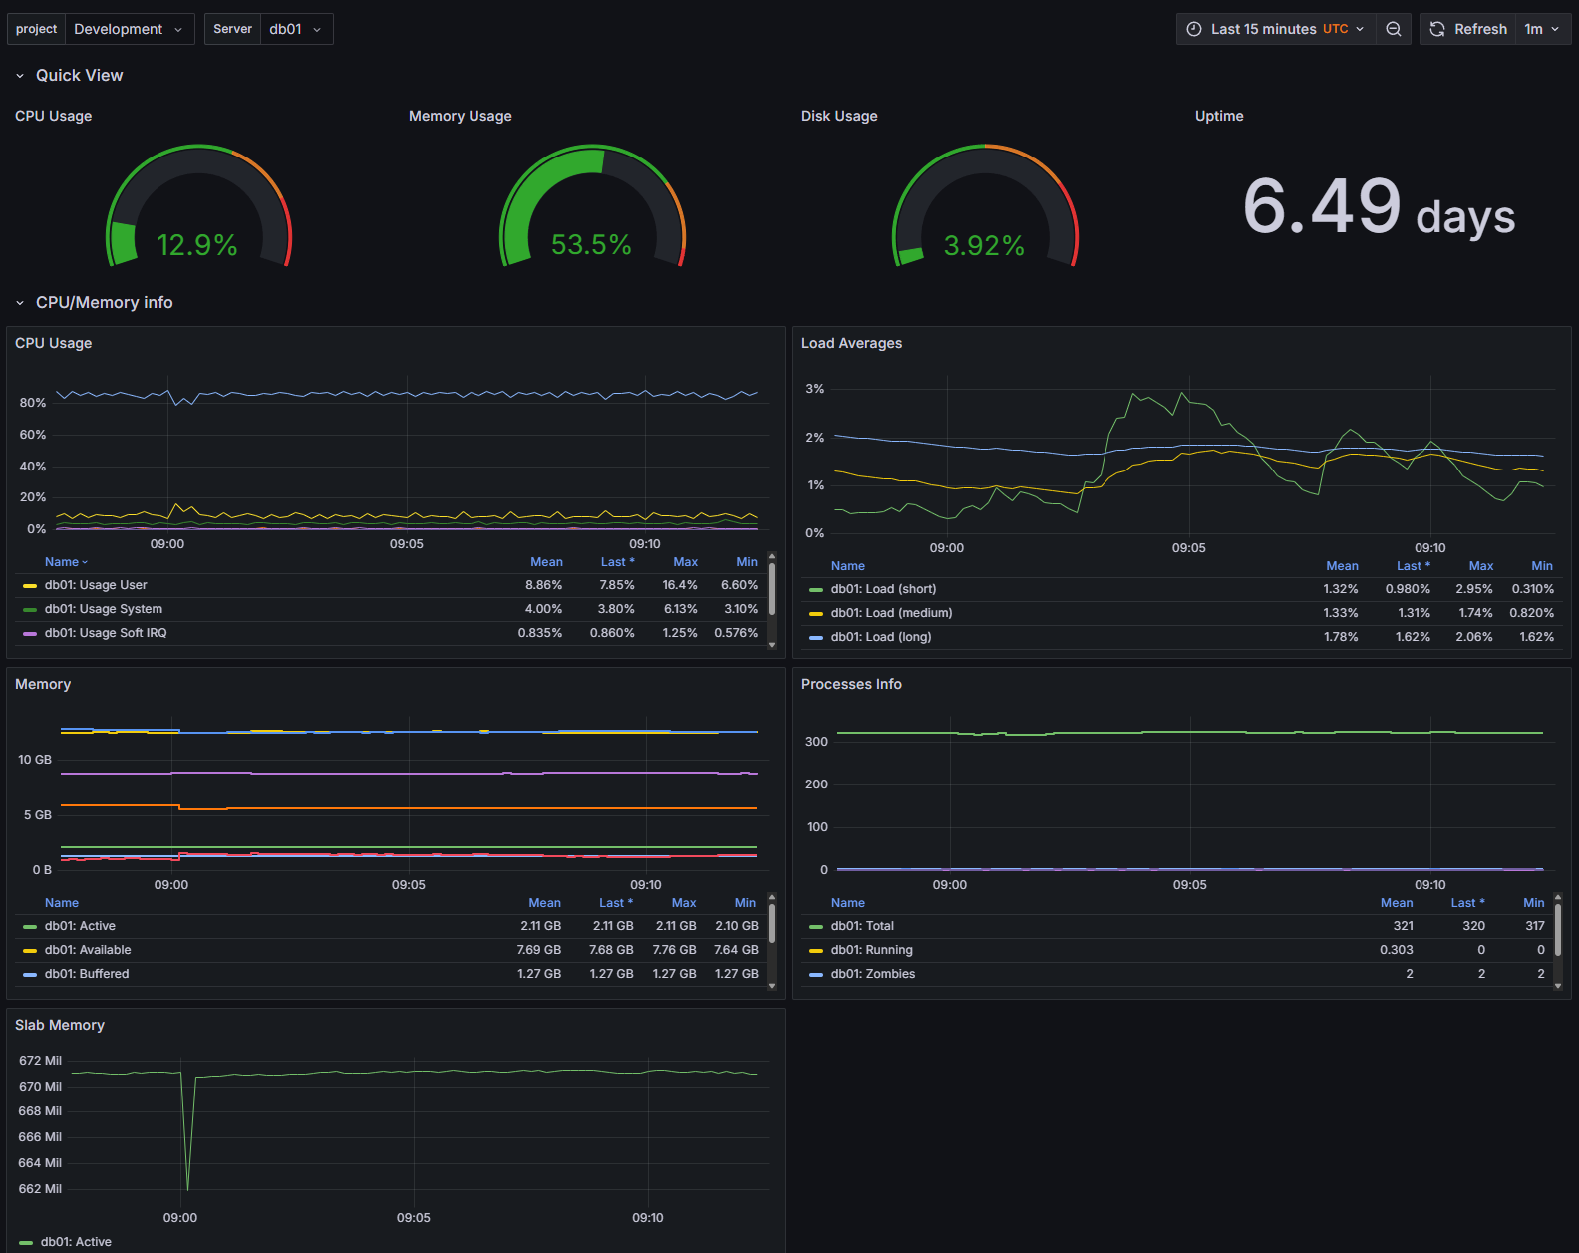Click the Slab Memory panel title
The image size is (1579, 1253).
pos(60,1025)
